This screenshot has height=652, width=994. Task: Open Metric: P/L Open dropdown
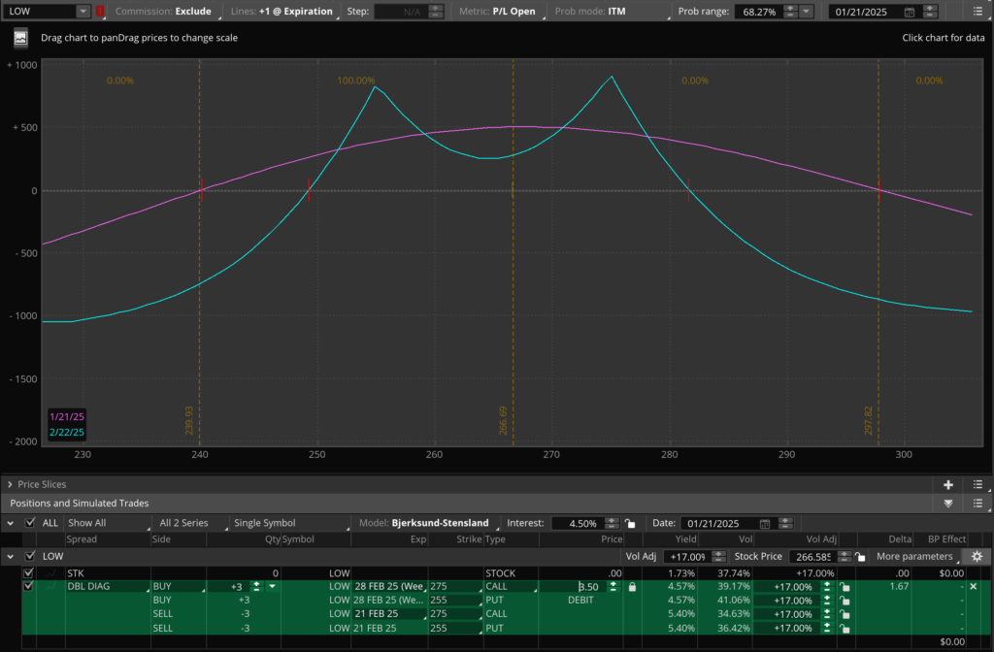coord(500,12)
